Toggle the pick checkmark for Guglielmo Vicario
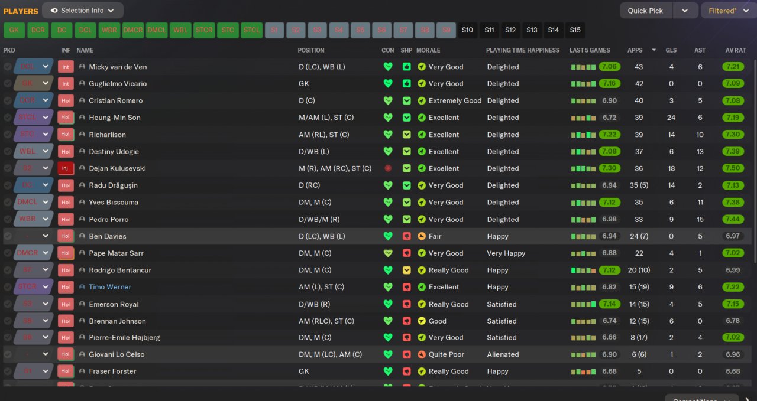Viewport: 757px width, 401px height. pos(8,84)
